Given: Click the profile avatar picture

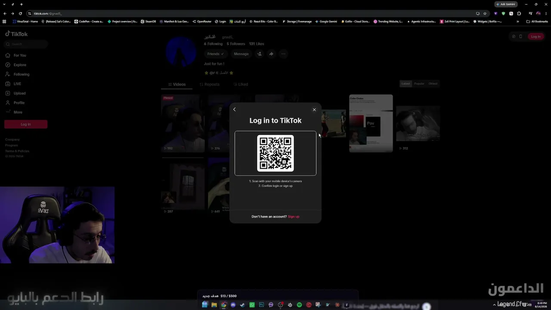Looking at the screenshot, I should click(181, 52).
